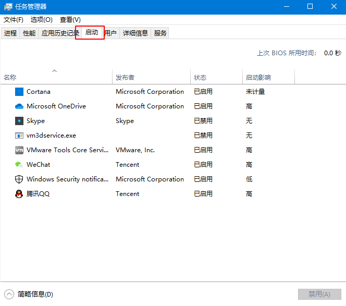Select the Cortana row name
This screenshot has width=346, height=306.
39,92
